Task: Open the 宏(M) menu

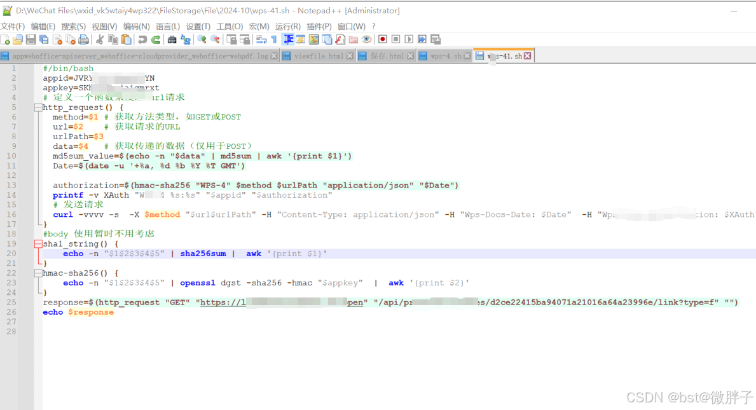Action: 259,27
